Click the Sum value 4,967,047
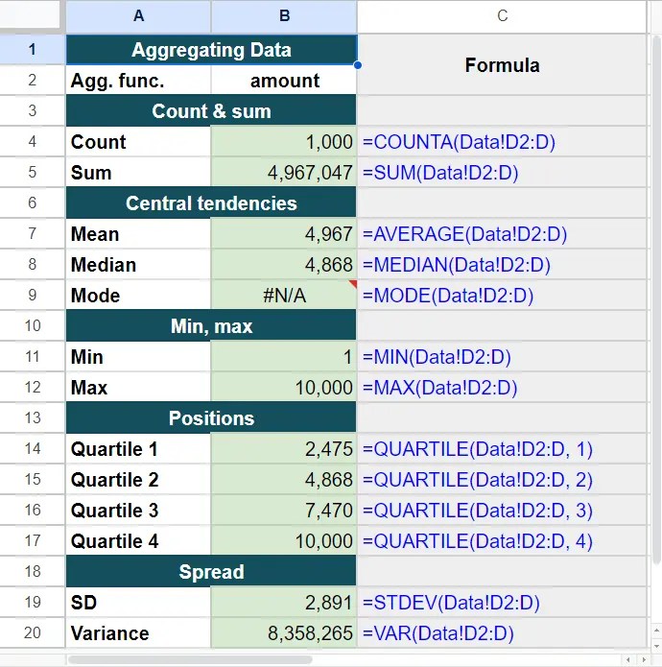Screen dimensions: 662x667 [284, 173]
